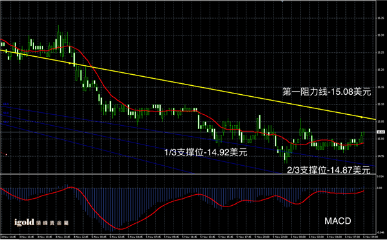Click the 15.30 price axis label

380,35
